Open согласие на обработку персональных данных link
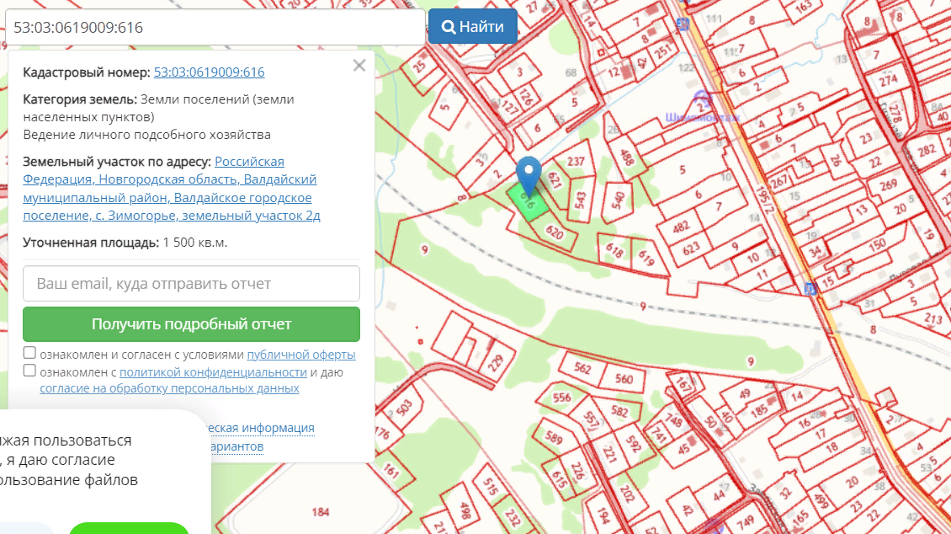The image size is (951, 534). 169,388
